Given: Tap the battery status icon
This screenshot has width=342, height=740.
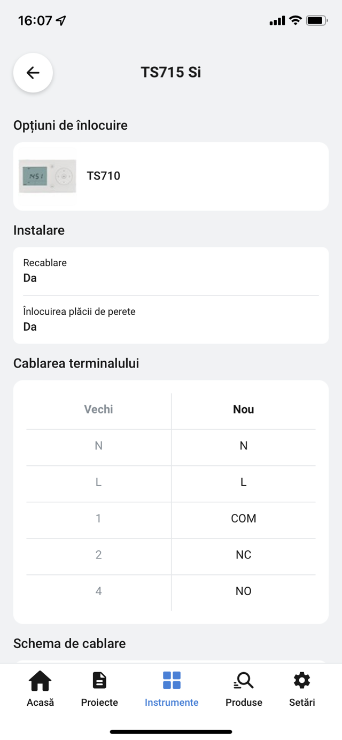Looking at the screenshot, I should 316,21.
